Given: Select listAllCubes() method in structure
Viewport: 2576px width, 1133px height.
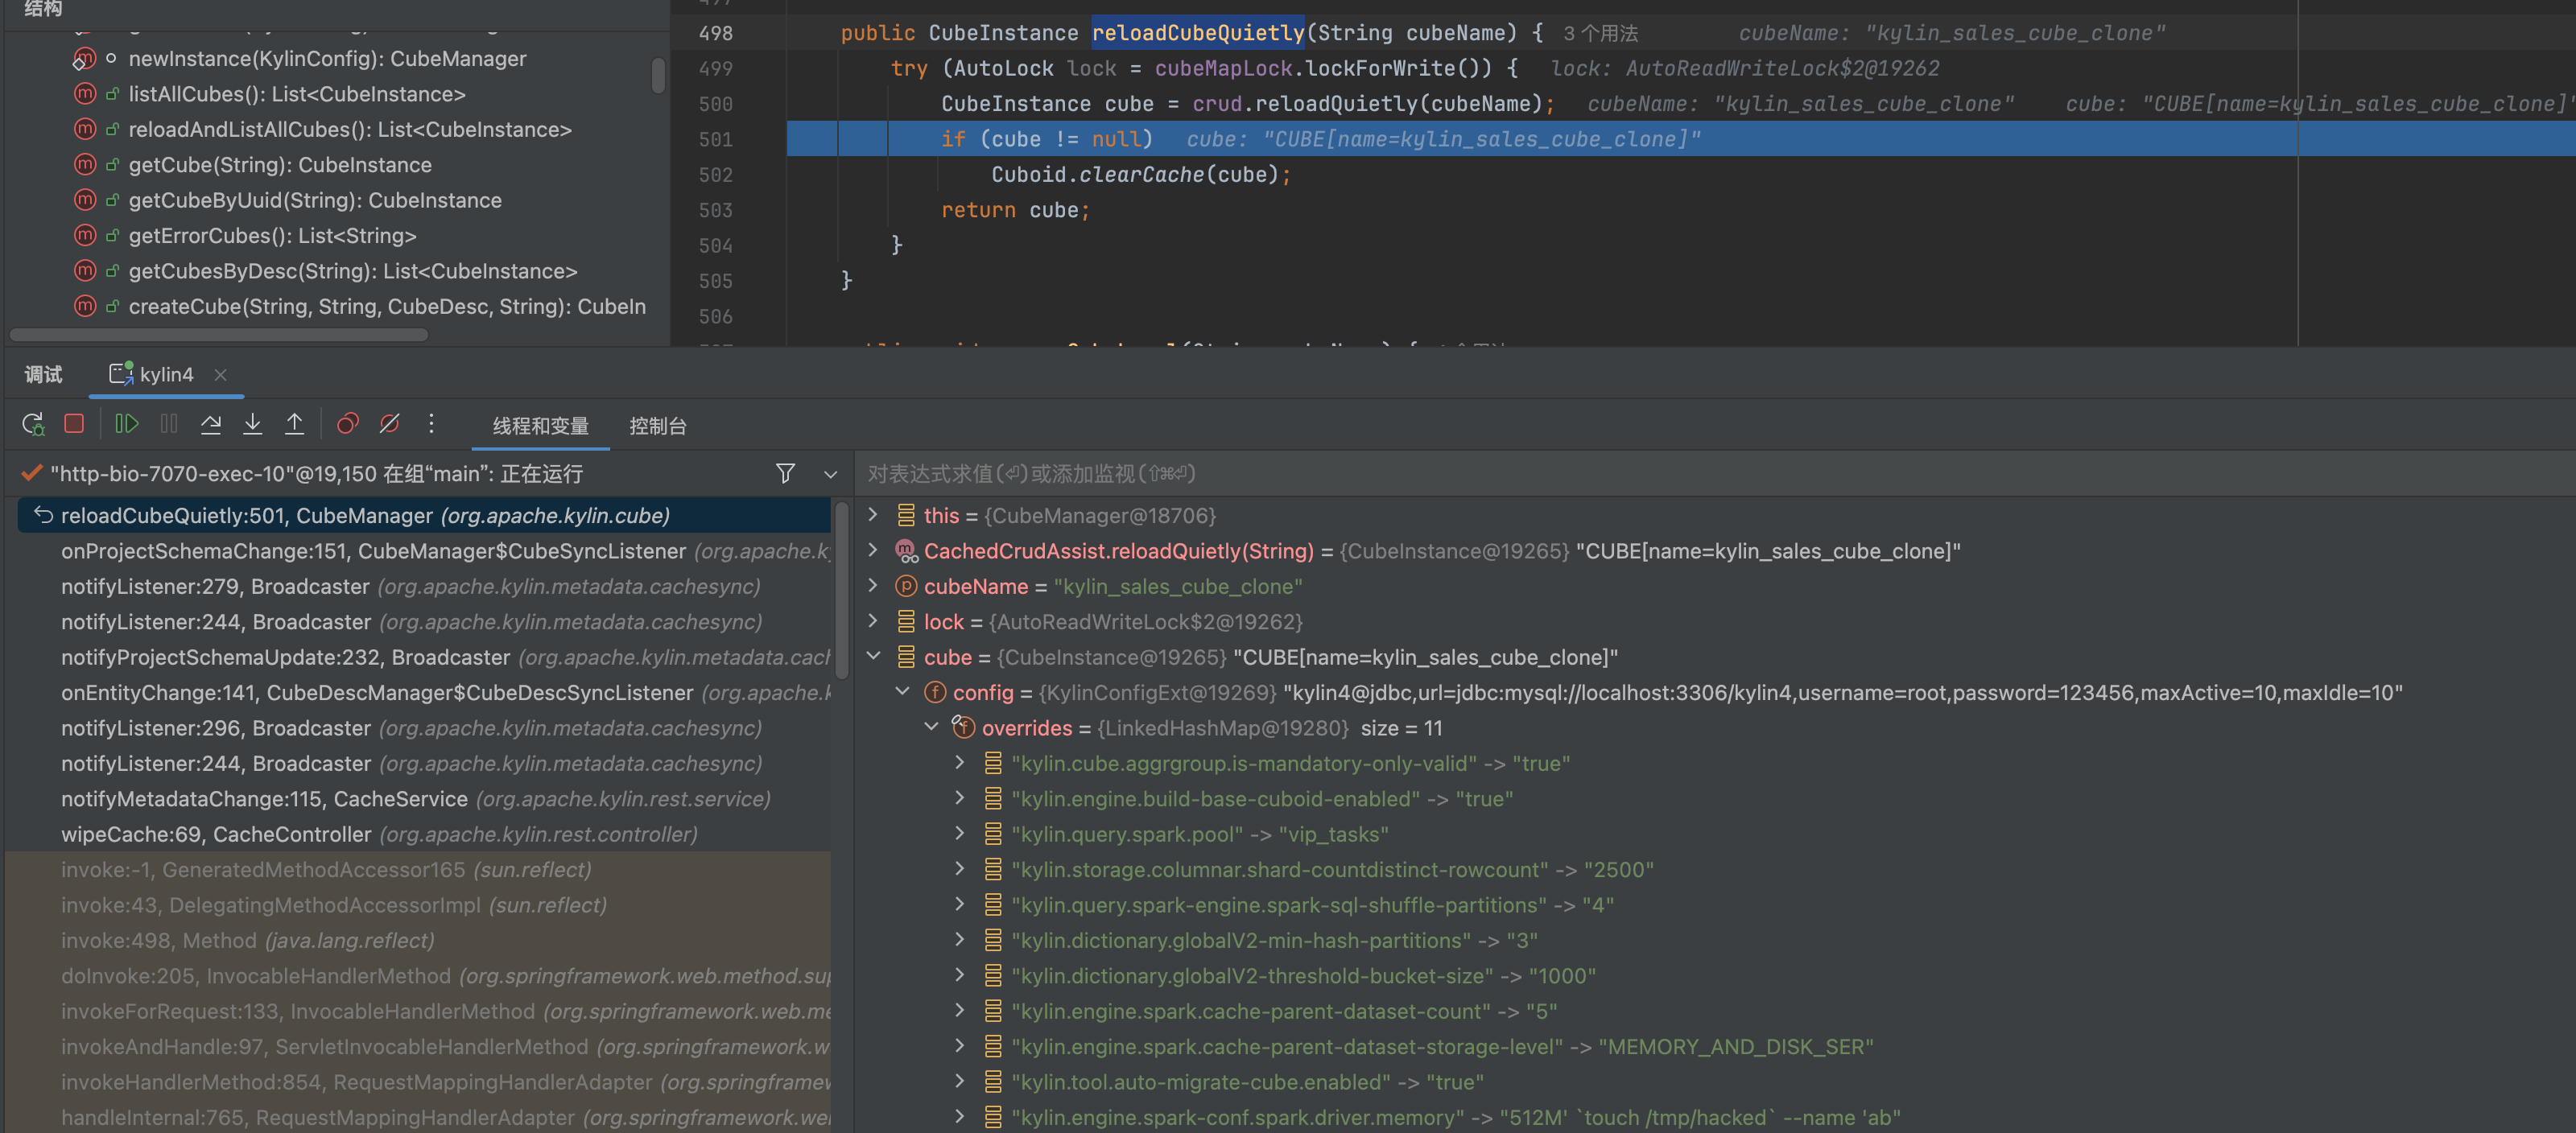Looking at the screenshot, I should click(x=297, y=94).
